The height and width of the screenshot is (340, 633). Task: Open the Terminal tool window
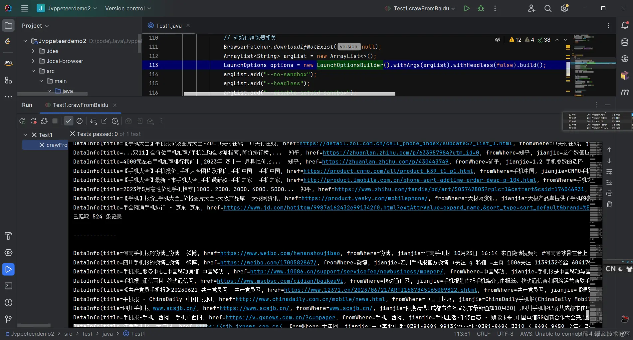[x=8, y=286]
